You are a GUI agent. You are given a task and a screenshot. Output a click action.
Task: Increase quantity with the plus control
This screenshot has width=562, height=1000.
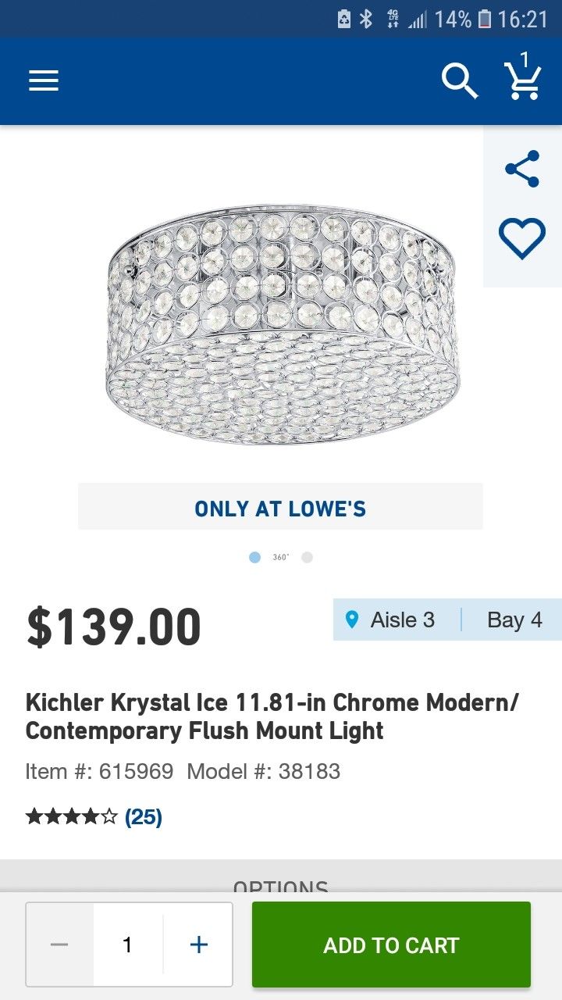pos(197,944)
